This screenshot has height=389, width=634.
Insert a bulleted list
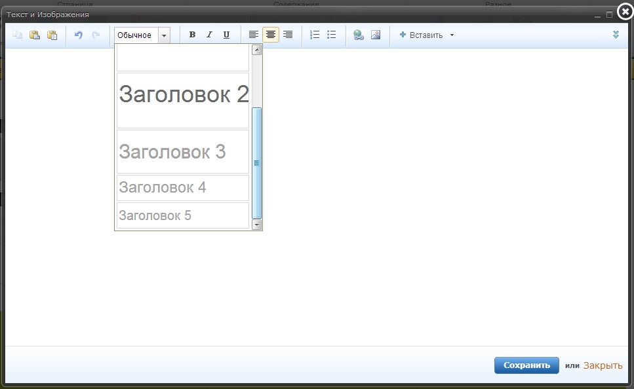332,35
